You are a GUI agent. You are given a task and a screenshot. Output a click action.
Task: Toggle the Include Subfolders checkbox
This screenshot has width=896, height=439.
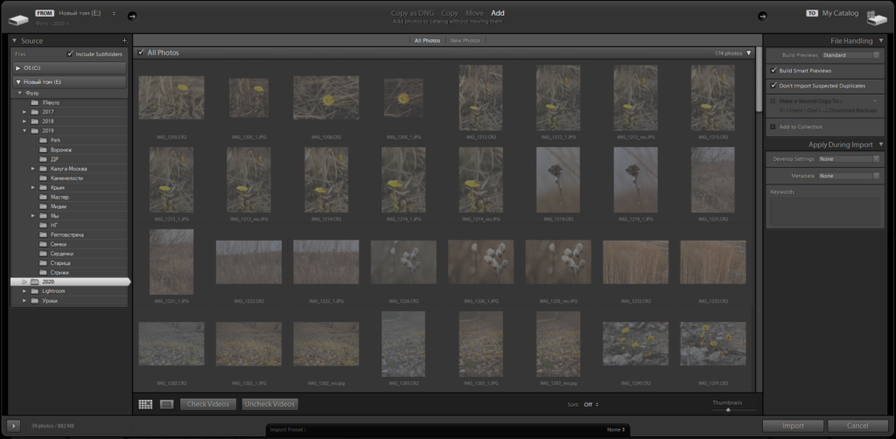point(71,53)
